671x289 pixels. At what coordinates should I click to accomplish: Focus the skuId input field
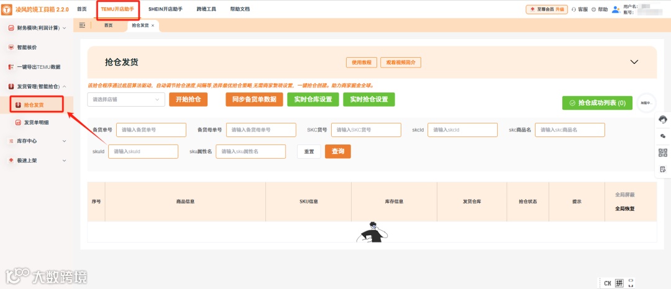(143, 151)
